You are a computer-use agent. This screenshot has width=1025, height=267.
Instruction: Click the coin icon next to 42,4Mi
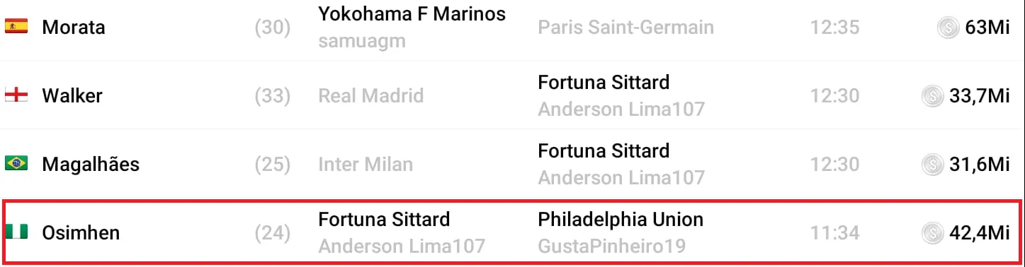932,233
